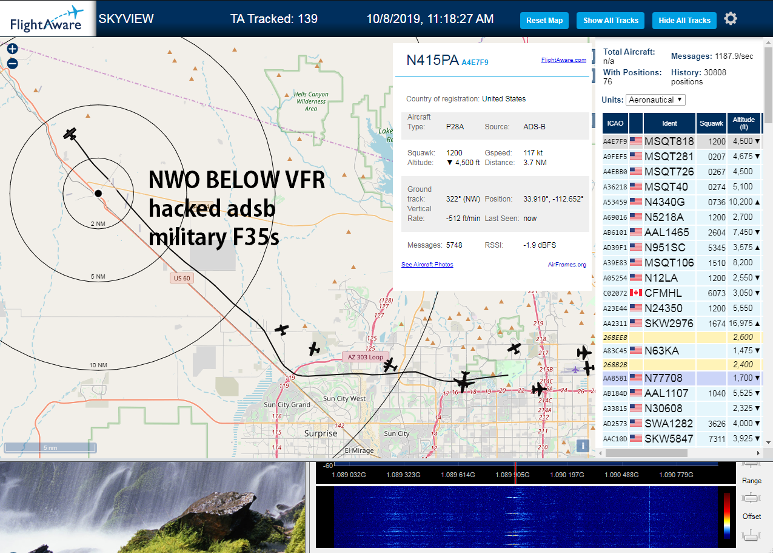Sort table by ICAO column header
Image resolution: width=773 pixels, height=553 pixels.
[615, 123]
